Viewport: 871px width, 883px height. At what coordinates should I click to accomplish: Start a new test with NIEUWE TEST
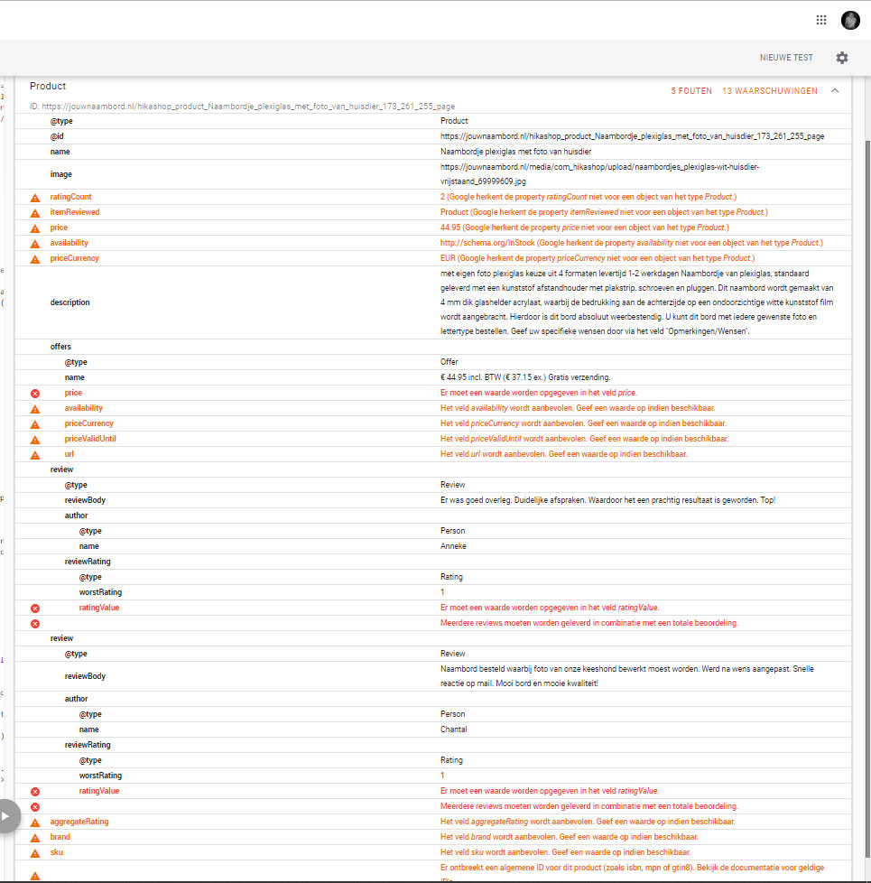(785, 58)
